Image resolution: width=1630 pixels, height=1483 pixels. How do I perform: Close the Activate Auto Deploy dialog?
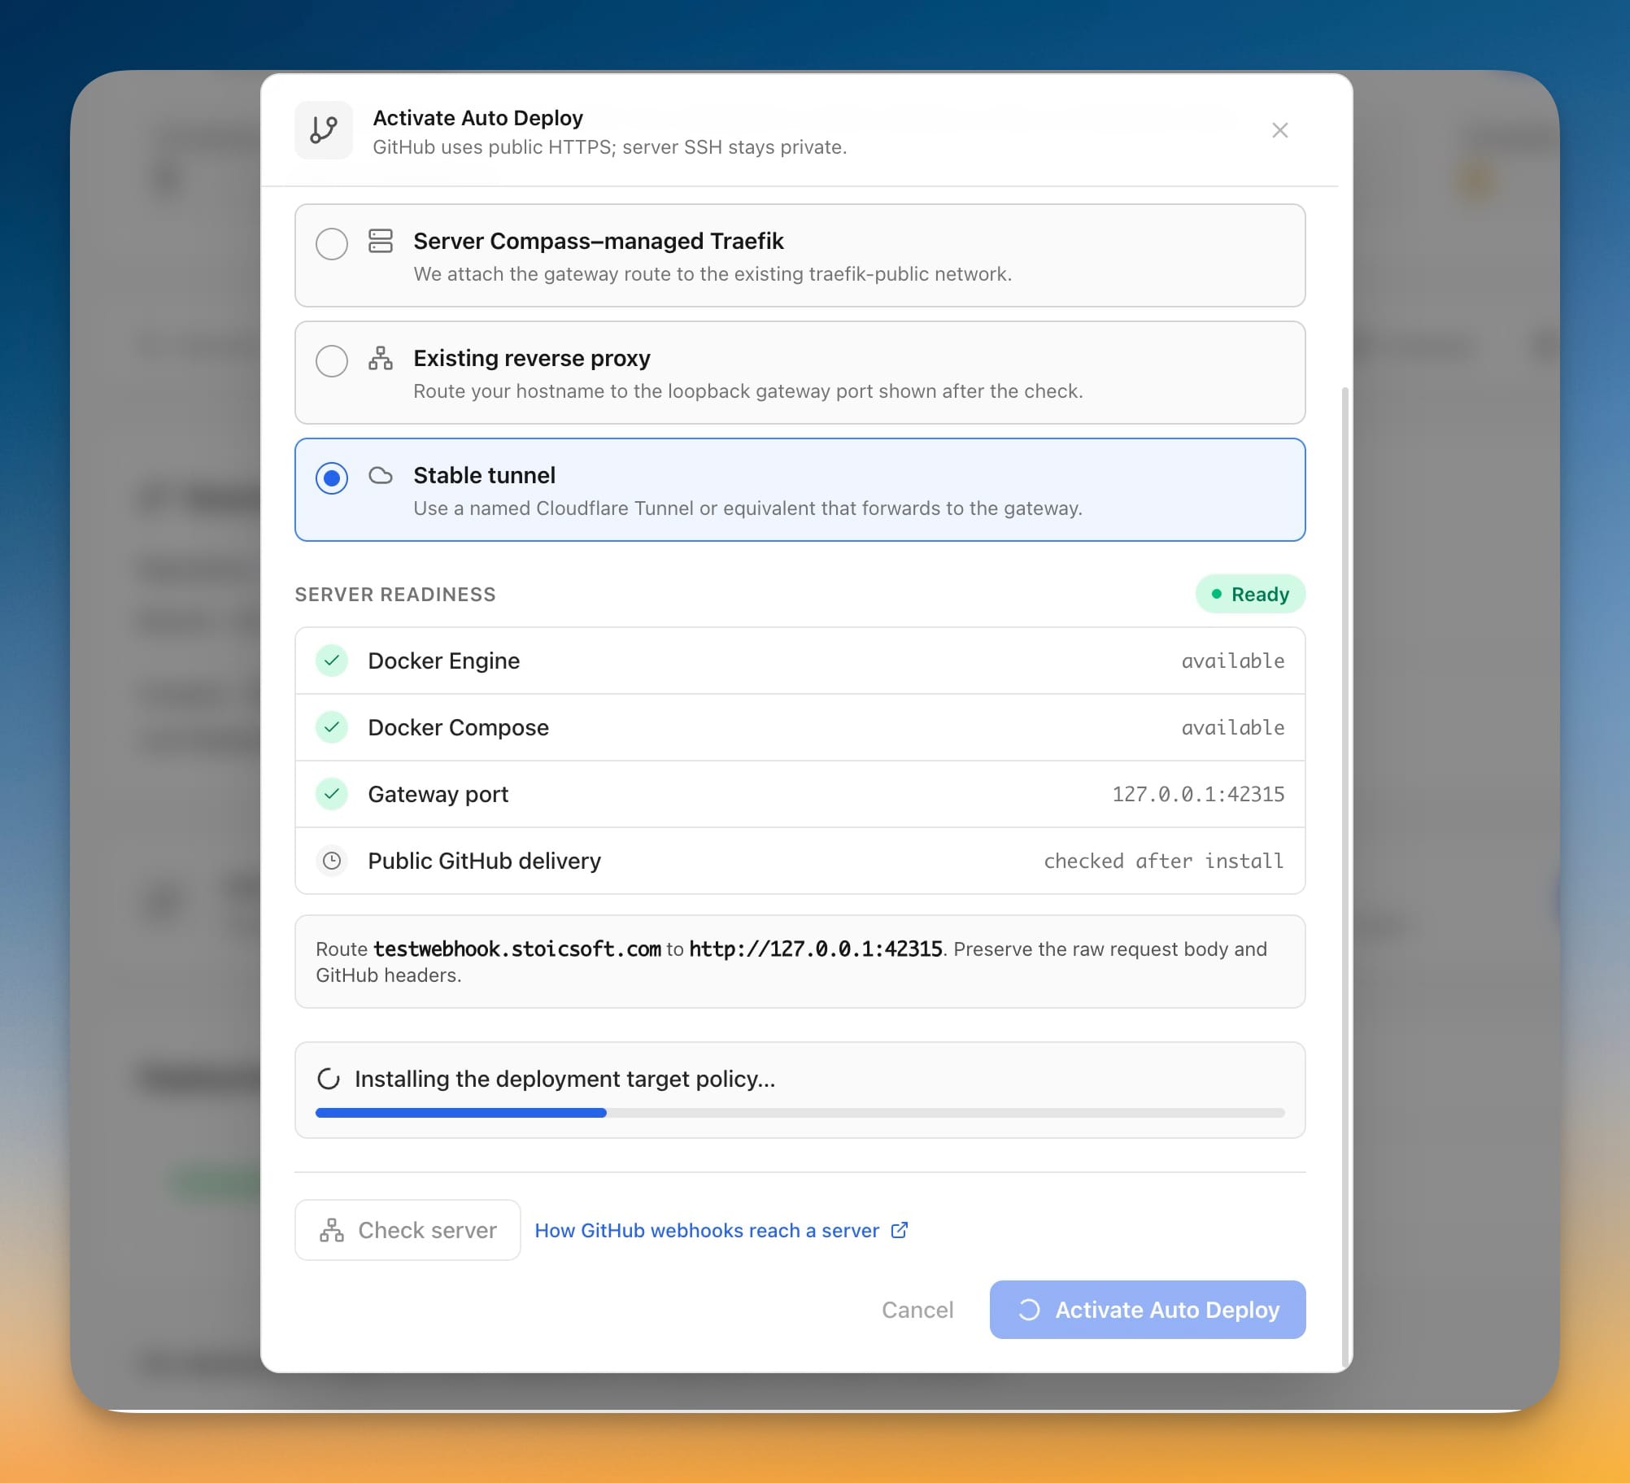[x=1279, y=130]
